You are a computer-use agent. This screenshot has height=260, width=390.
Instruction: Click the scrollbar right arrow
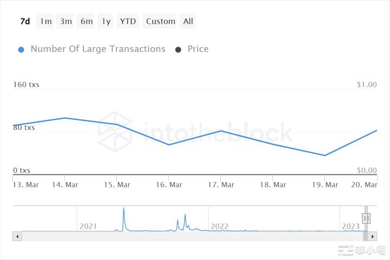(x=372, y=237)
